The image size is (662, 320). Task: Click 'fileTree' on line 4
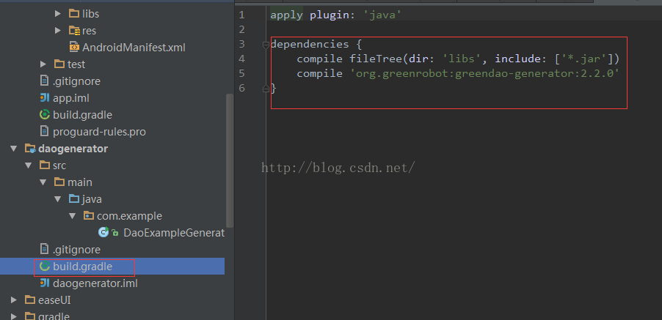click(375, 59)
